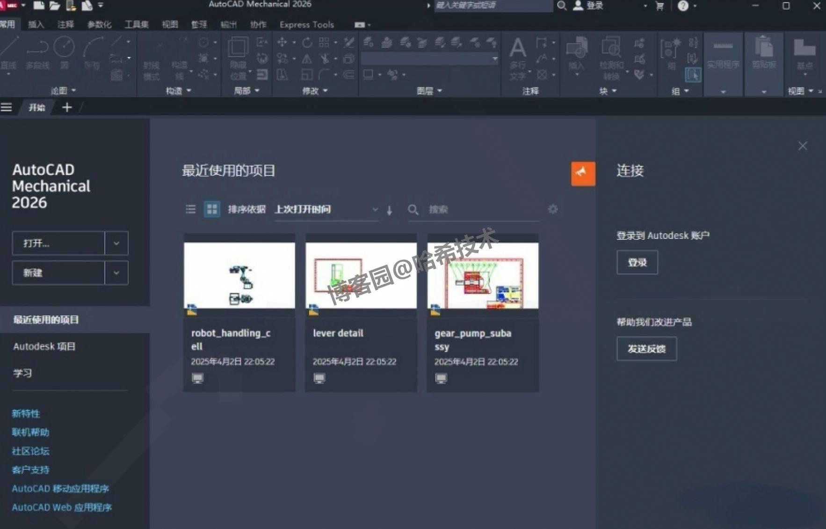Switch recent projects to grid view
Viewport: 826px width, 529px height.
coord(212,209)
